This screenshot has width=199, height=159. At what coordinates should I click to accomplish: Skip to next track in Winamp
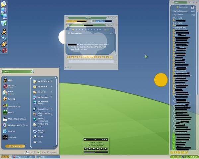pos(98,149)
